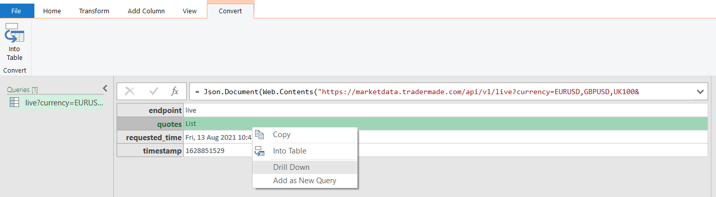Confirm the formula with the checkmark icon
Screen dimensions: 716x197
[153, 92]
